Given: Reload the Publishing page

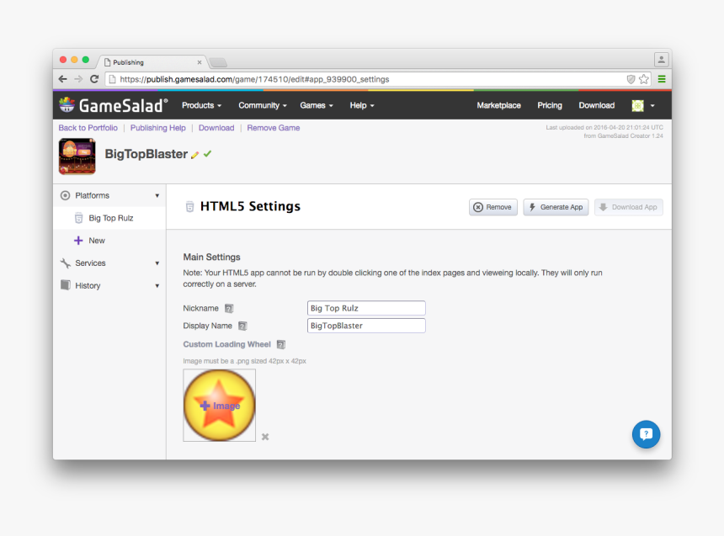Looking at the screenshot, I should coord(94,79).
